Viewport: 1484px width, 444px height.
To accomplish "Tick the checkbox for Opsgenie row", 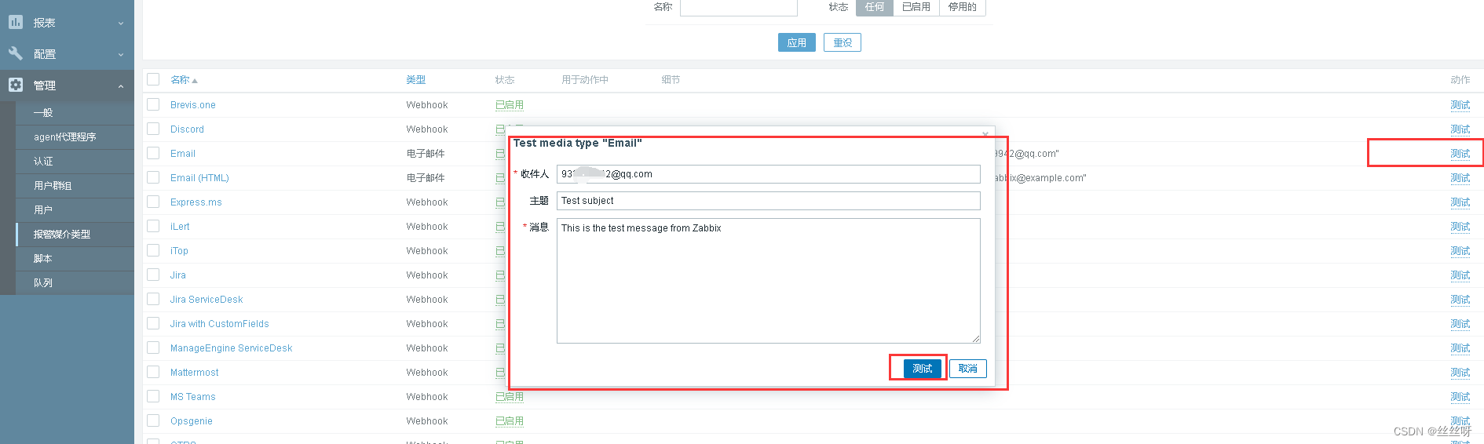I will tap(153, 420).
